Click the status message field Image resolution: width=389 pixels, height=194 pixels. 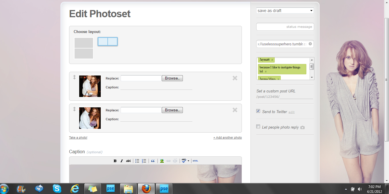coord(285,27)
